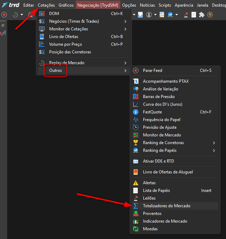Click Livro de Ofertas de Aluguel icon
The width and height of the screenshot is (226, 239).
click(136, 172)
